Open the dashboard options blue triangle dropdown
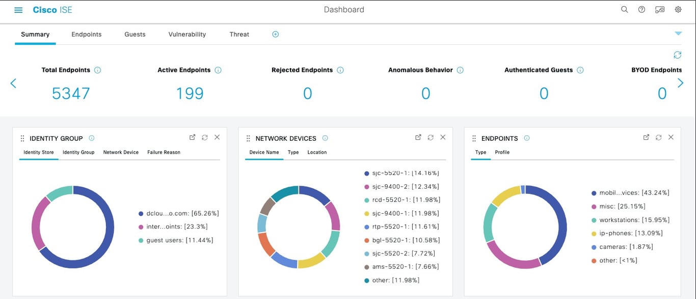 678,33
